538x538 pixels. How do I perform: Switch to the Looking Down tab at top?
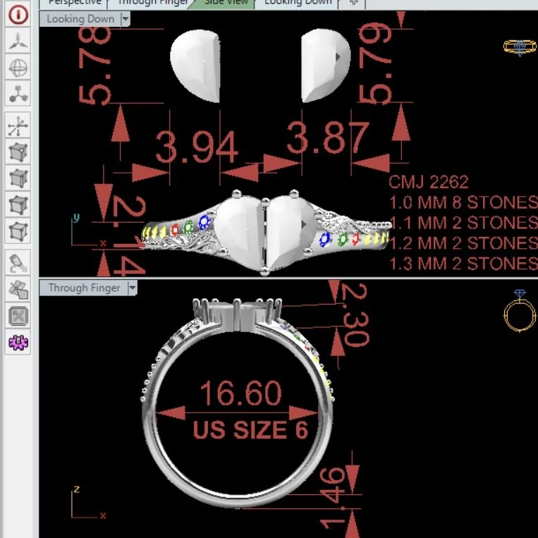tap(298, 3)
